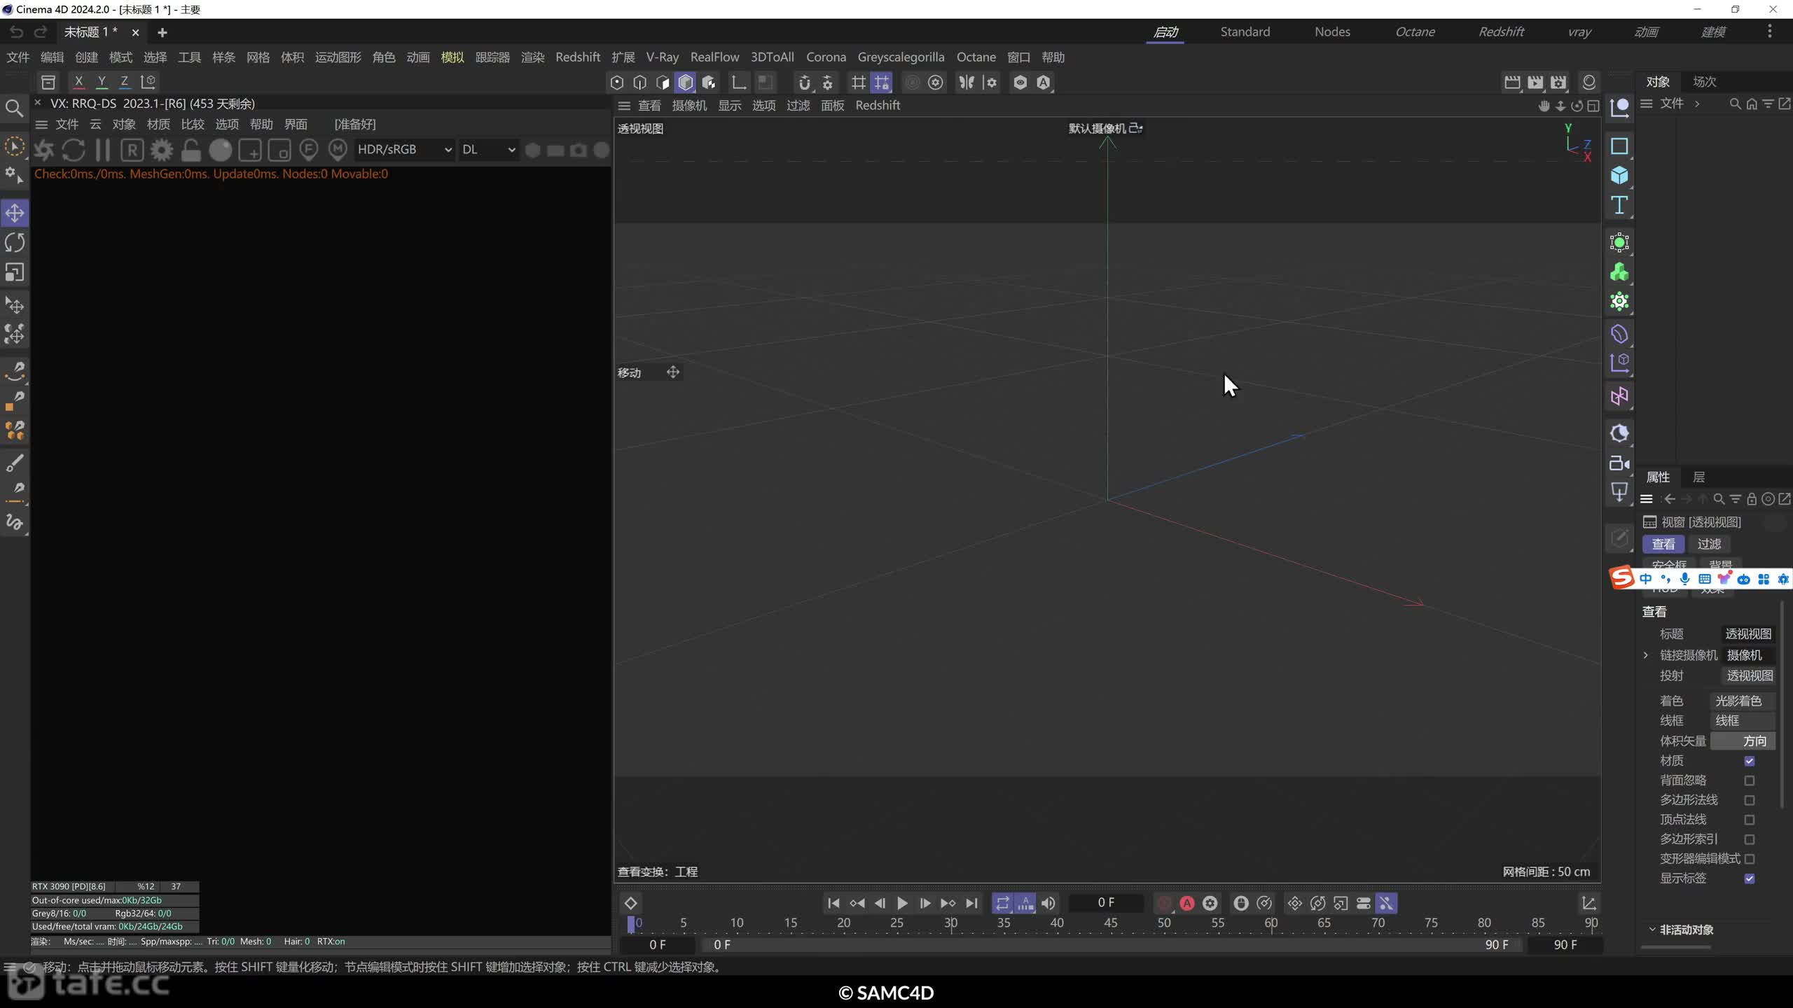Open live viewer 材质 menu

click(158, 125)
